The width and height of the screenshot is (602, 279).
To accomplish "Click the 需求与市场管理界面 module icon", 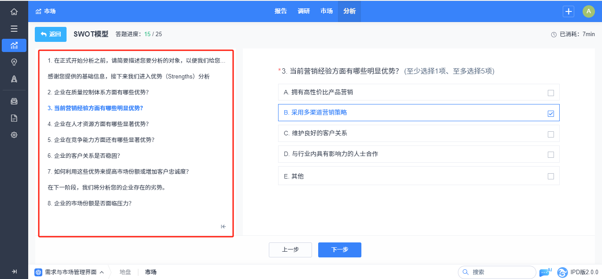I will [39, 272].
